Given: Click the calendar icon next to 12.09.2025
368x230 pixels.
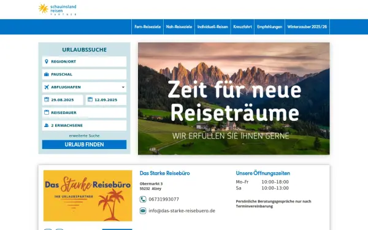Looking at the screenshot, I should (90, 100).
